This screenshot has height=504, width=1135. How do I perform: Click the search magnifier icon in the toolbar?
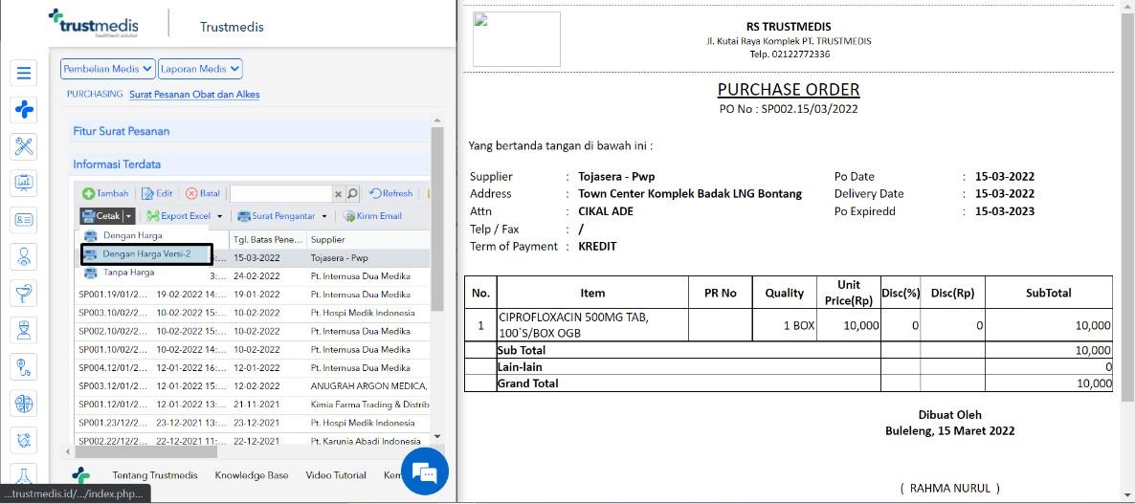pyautogui.click(x=352, y=194)
